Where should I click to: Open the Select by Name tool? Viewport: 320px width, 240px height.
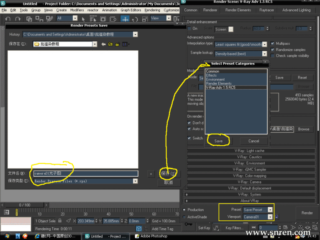(x=93, y=19)
